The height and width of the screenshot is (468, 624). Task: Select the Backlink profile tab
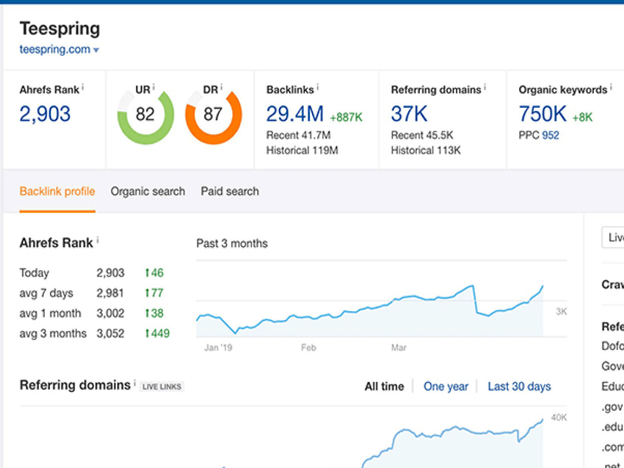[x=57, y=192]
